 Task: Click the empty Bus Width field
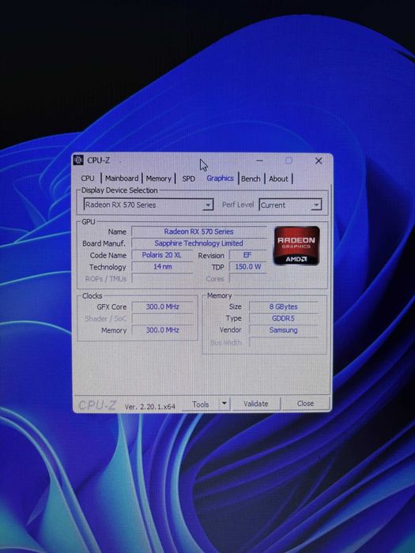click(283, 342)
